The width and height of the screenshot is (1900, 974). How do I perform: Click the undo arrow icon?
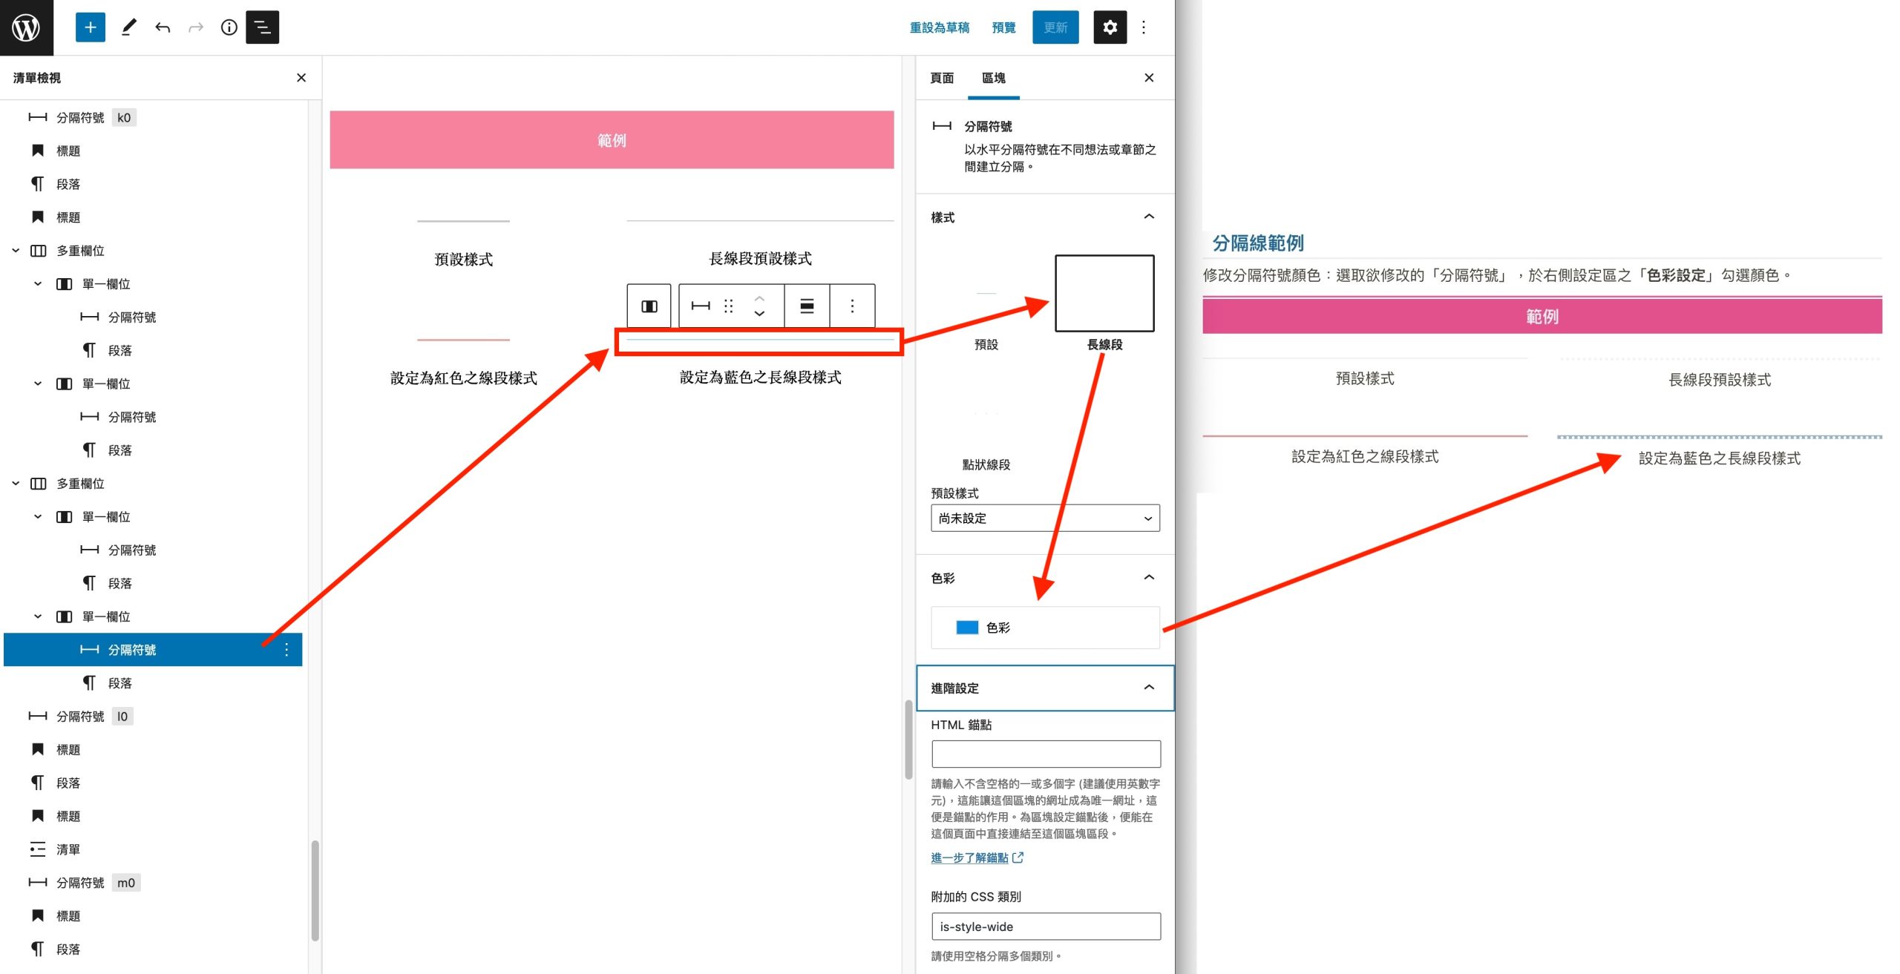pyautogui.click(x=163, y=27)
